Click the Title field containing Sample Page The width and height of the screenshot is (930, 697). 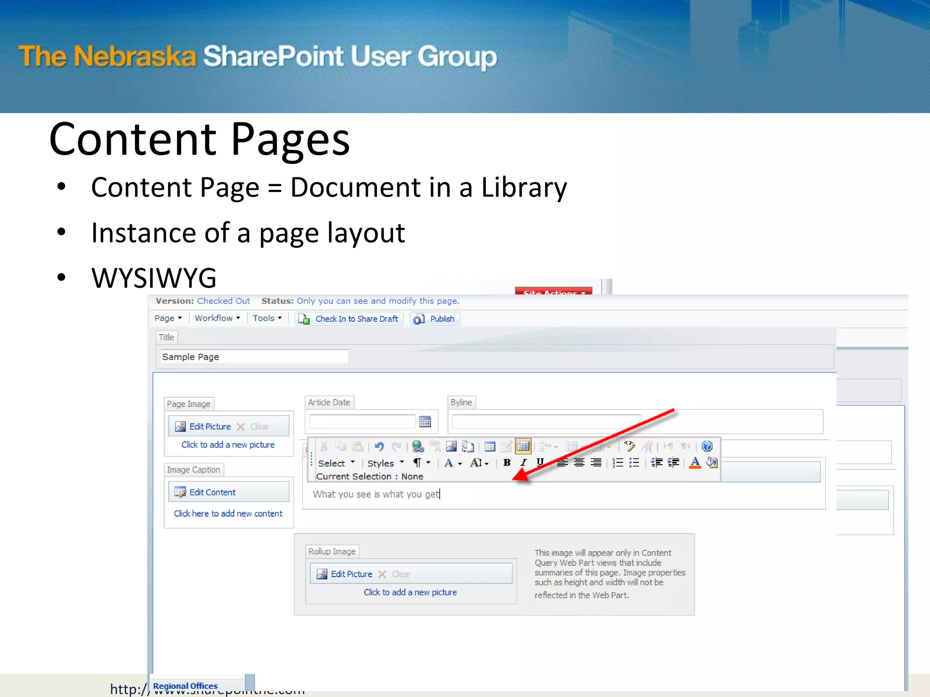pos(254,357)
